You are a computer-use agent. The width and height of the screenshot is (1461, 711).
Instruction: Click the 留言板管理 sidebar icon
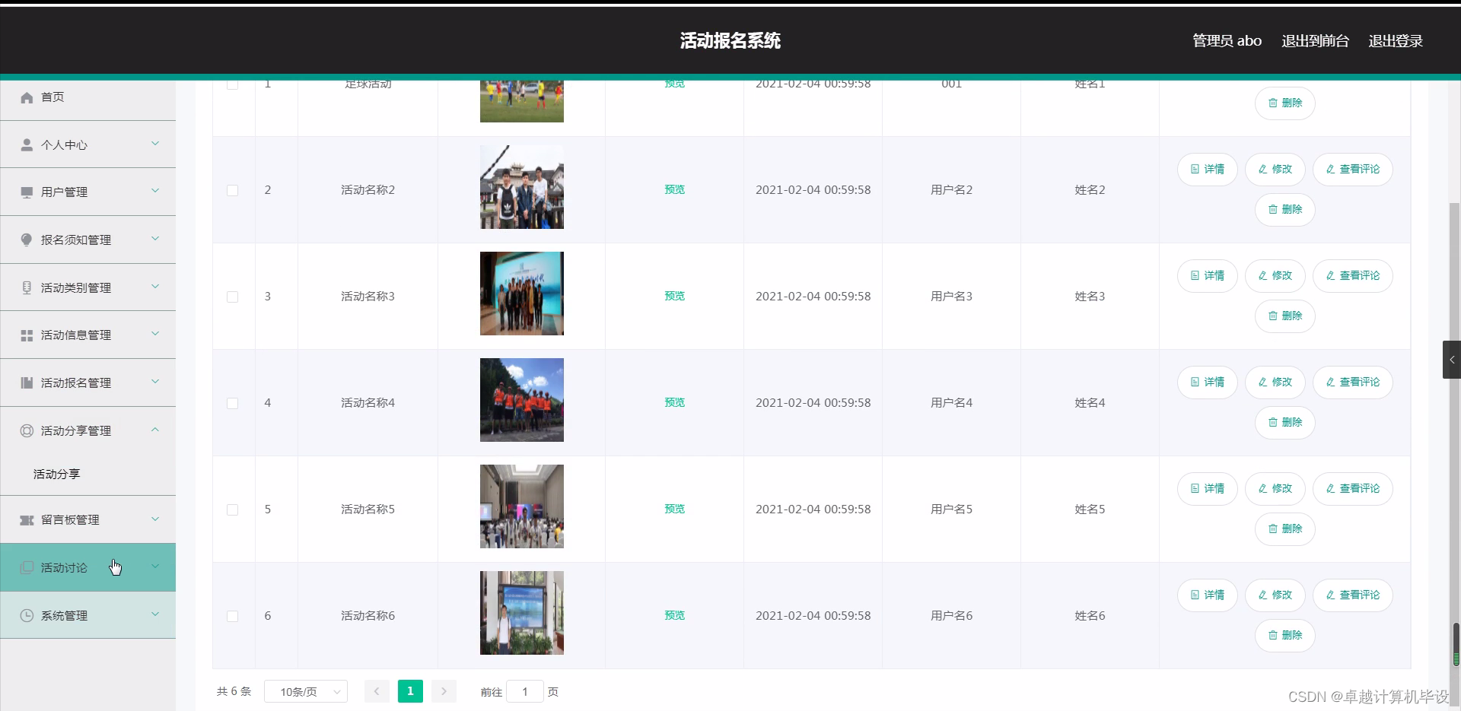(x=27, y=520)
